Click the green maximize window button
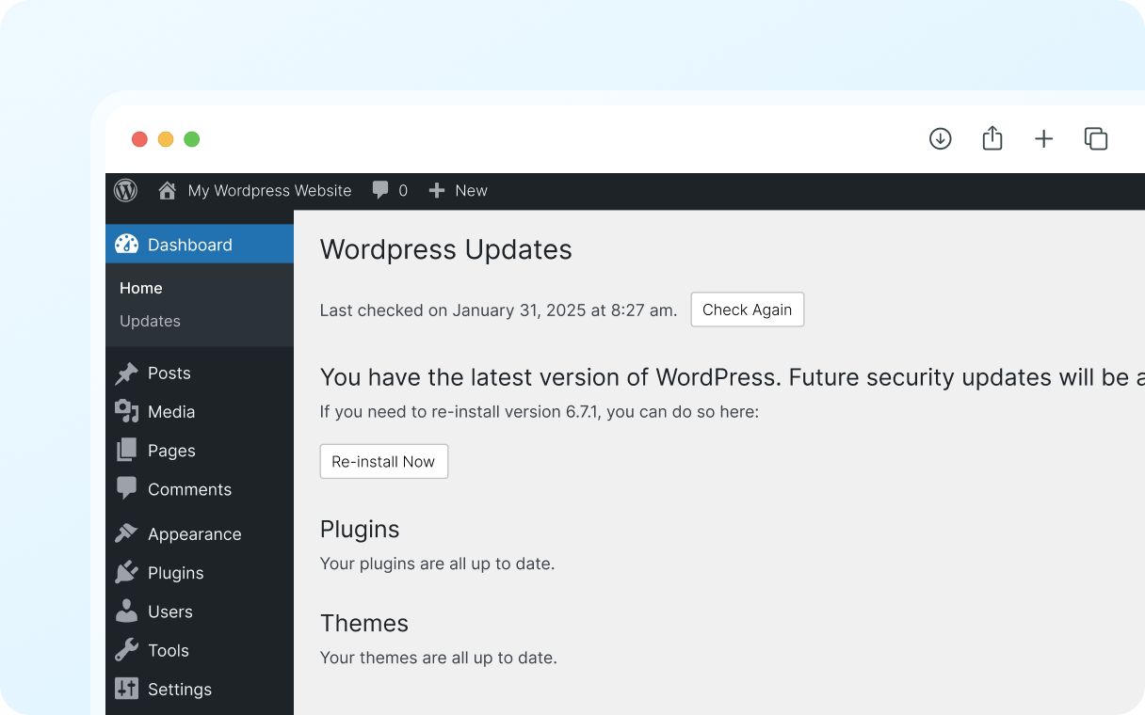1145x715 pixels. [192, 139]
